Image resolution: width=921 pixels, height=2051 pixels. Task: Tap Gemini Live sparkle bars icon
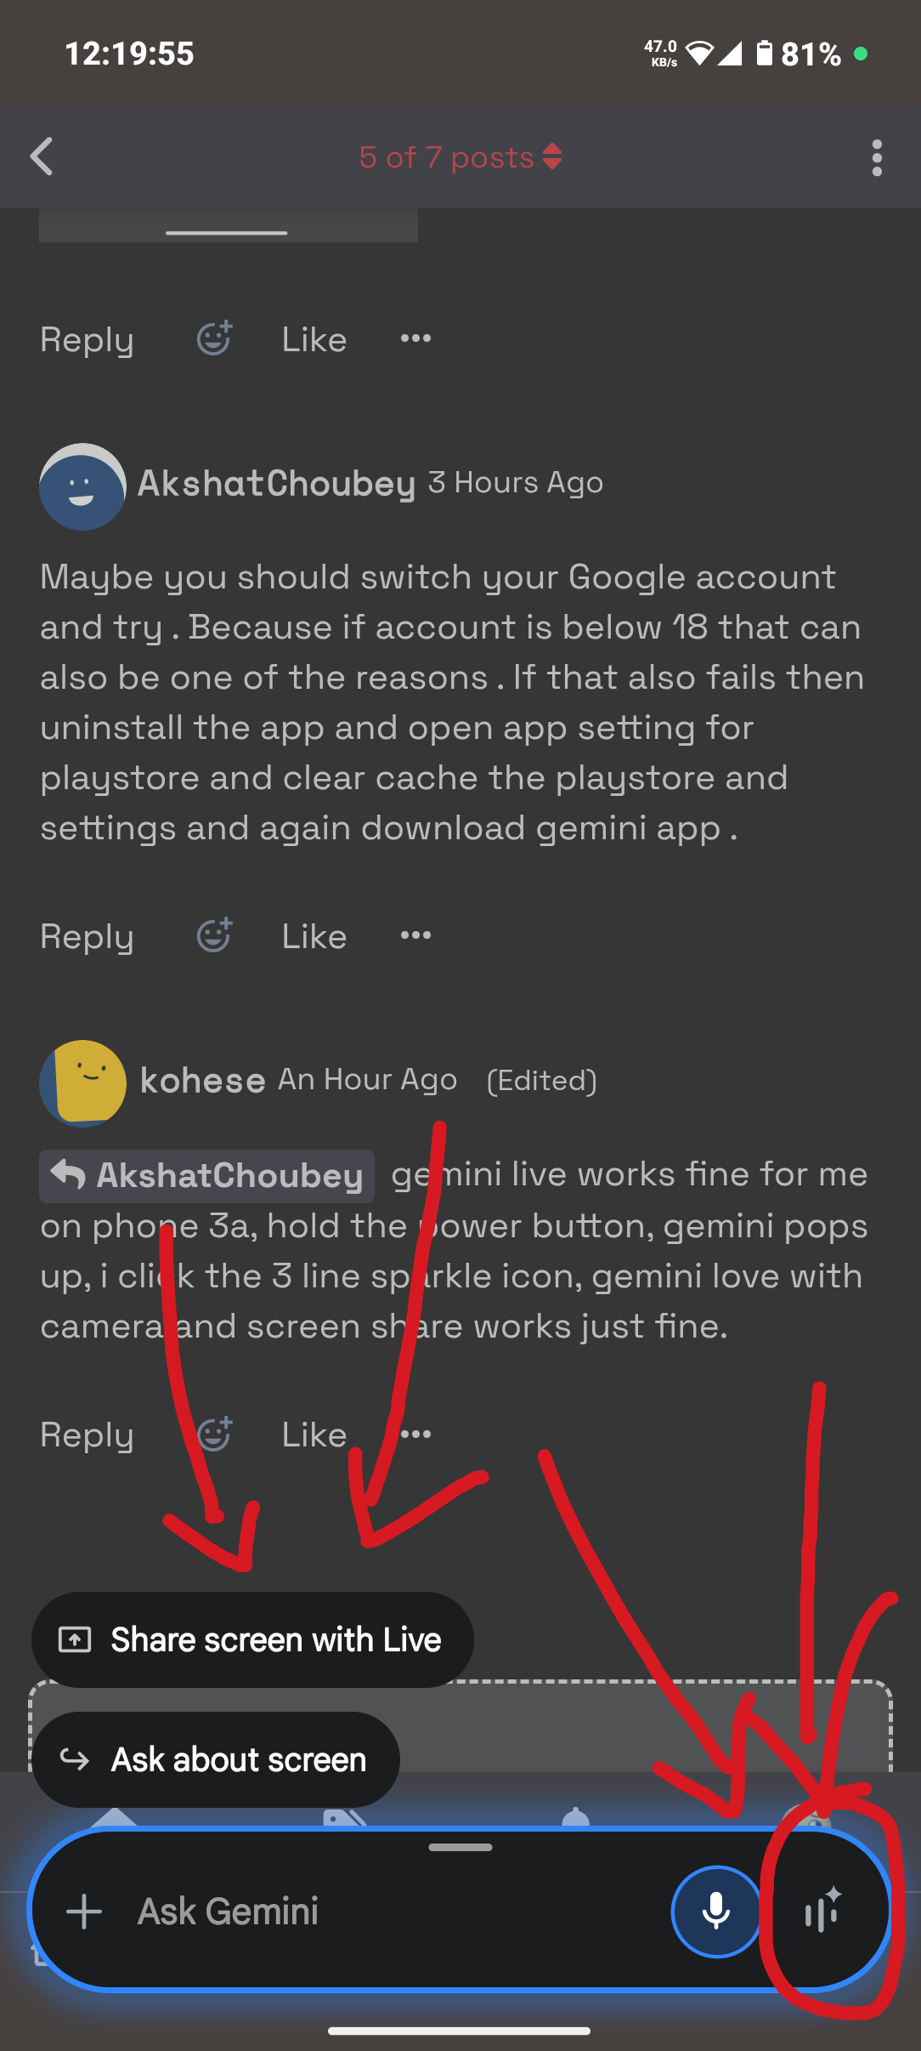pyautogui.click(x=822, y=1912)
